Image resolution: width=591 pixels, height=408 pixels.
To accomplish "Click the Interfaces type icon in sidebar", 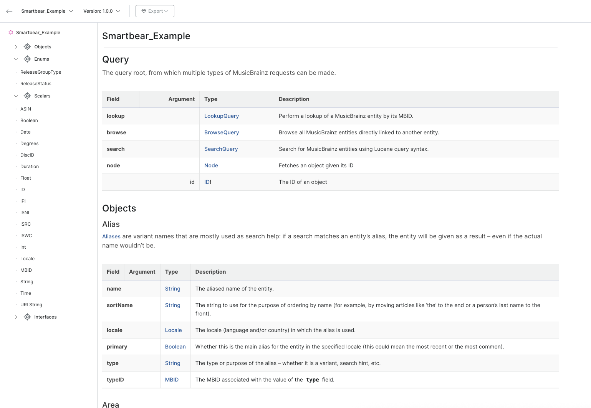I will [x=27, y=317].
